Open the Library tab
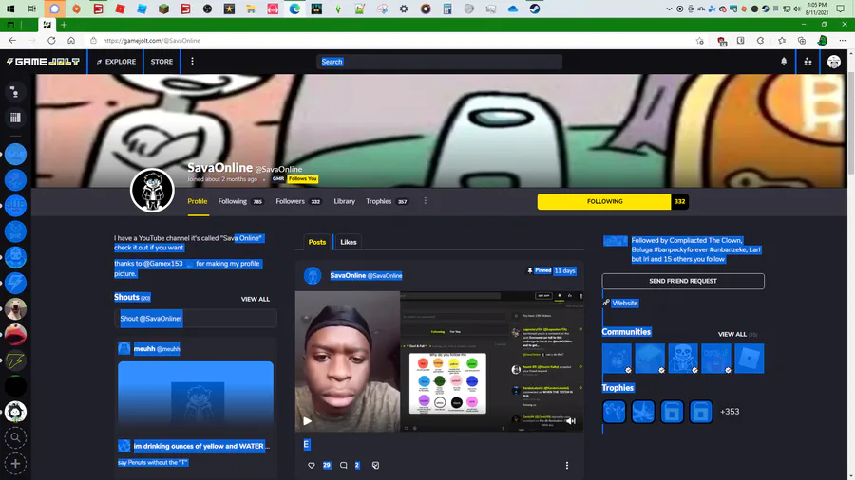 pyautogui.click(x=344, y=201)
